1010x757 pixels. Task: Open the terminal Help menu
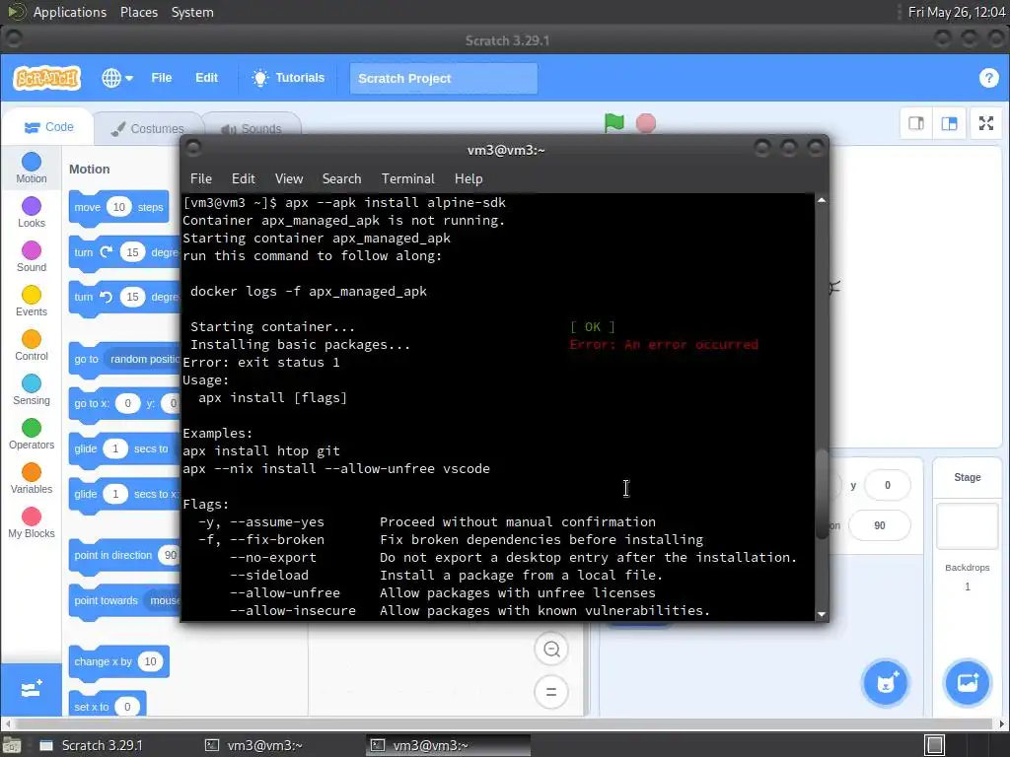(x=469, y=179)
